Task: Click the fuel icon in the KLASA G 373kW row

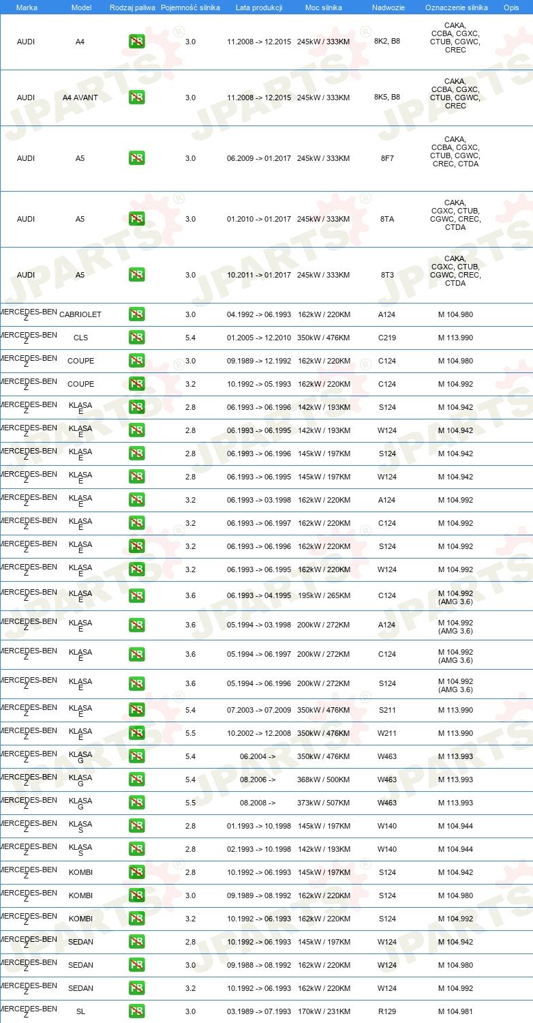Action: [136, 803]
